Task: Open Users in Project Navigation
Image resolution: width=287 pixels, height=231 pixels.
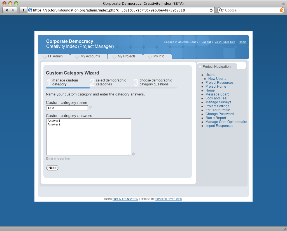Action: click(210, 75)
